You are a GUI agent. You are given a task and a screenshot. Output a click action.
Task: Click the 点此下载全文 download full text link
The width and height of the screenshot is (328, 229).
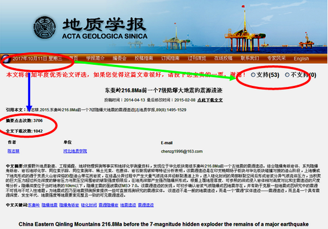pos(210,100)
